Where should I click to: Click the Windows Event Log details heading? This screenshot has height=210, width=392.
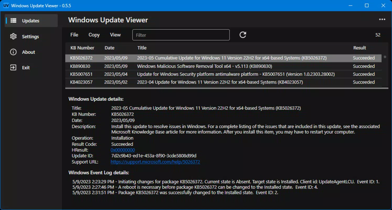pos(99,173)
